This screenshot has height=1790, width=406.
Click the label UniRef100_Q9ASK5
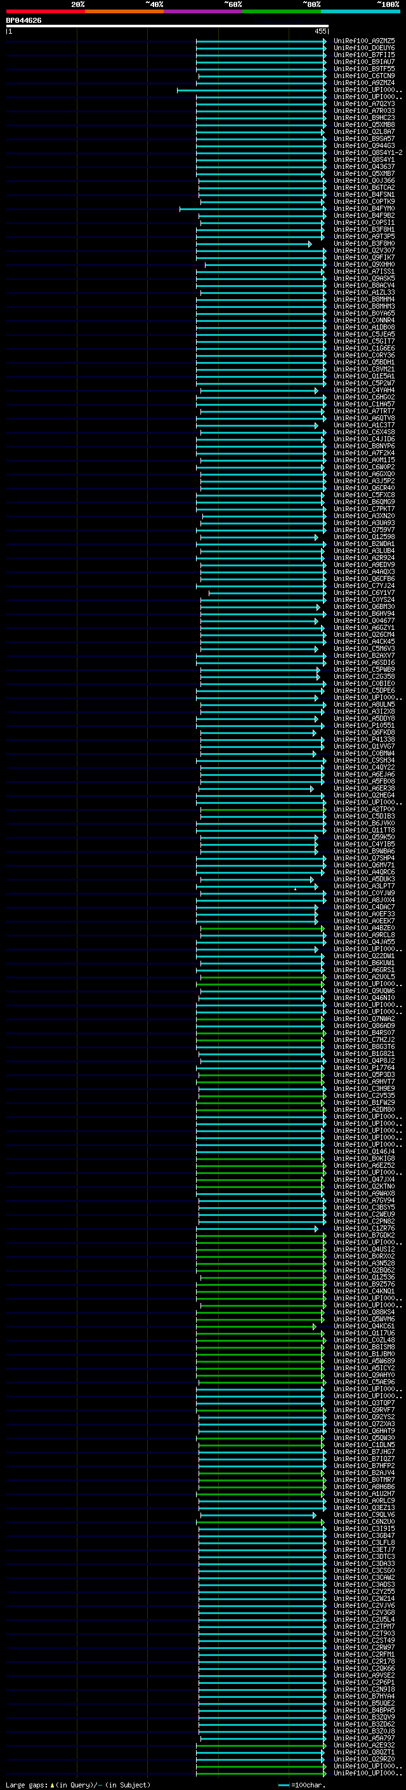coord(364,278)
